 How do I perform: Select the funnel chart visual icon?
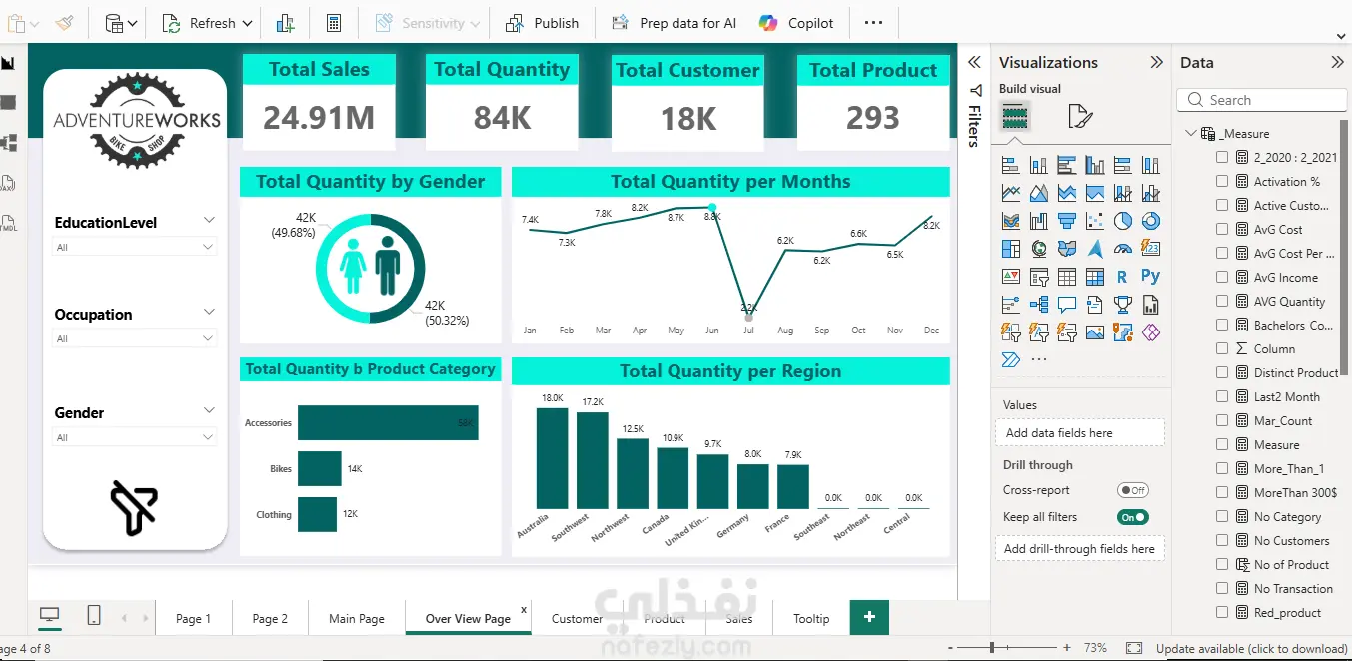click(x=1066, y=221)
